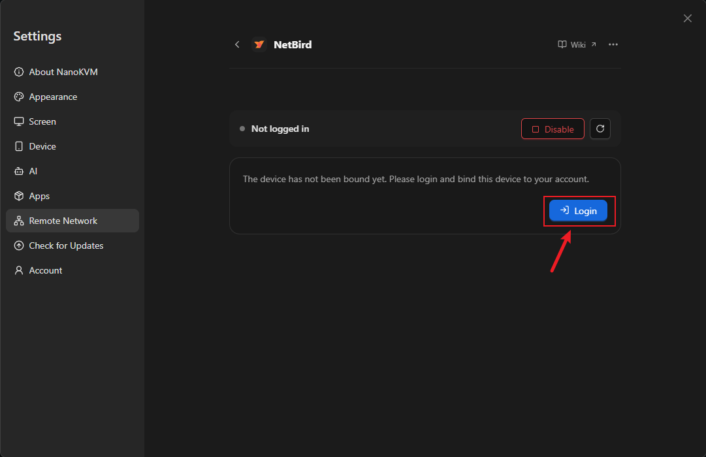The width and height of the screenshot is (706, 457).
Task: Click the "device has not been bound" message
Action: tap(416, 179)
